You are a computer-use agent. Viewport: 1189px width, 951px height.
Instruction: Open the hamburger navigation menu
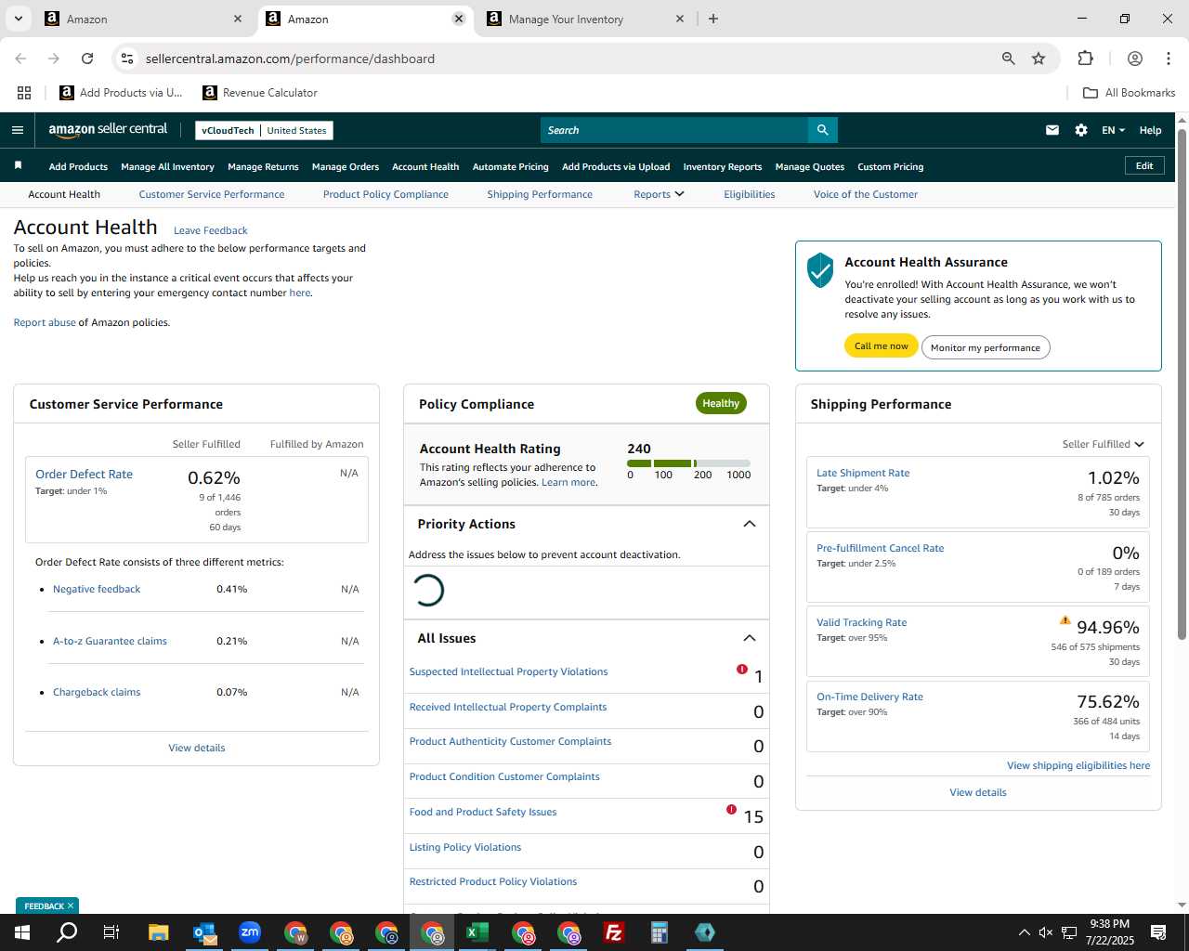point(18,130)
